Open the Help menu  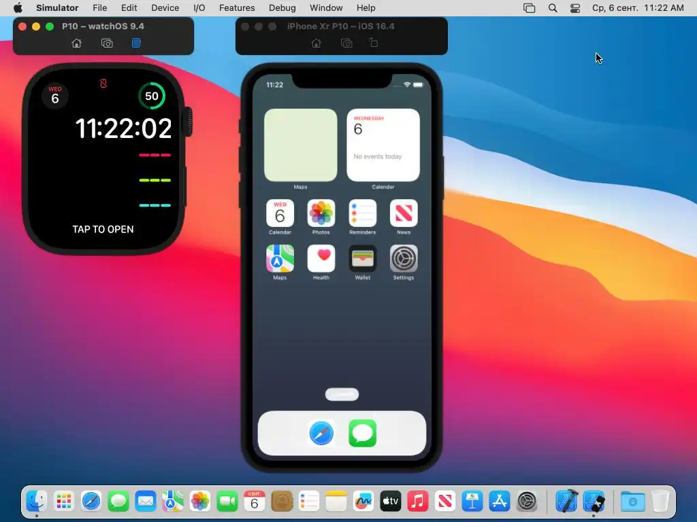click(366, 8)
